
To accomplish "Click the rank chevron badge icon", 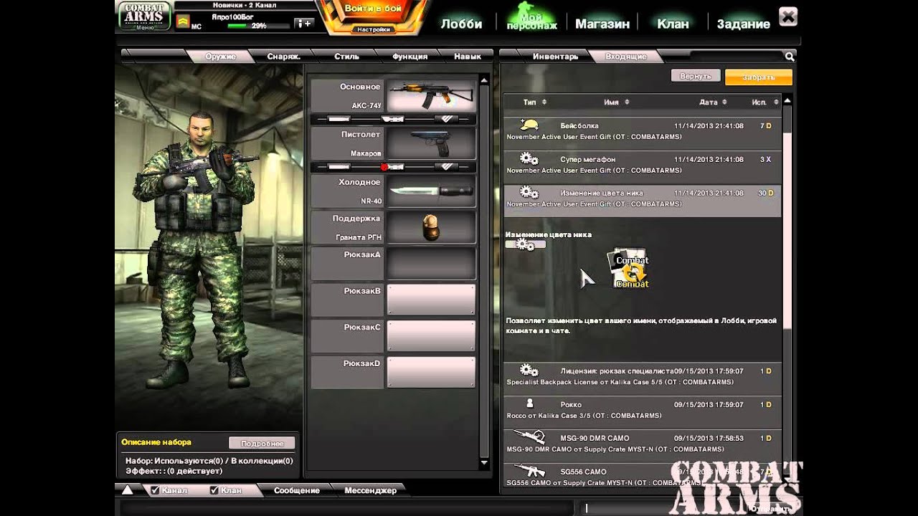I will point(182,22).
